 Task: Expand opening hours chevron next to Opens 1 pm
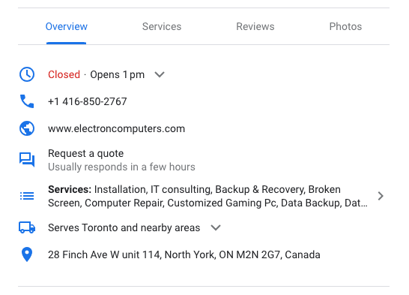[160, 75]
